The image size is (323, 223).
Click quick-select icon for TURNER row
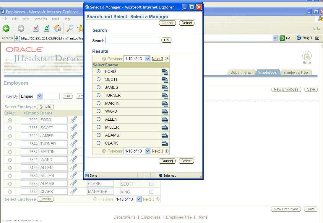tap(165, 96)
